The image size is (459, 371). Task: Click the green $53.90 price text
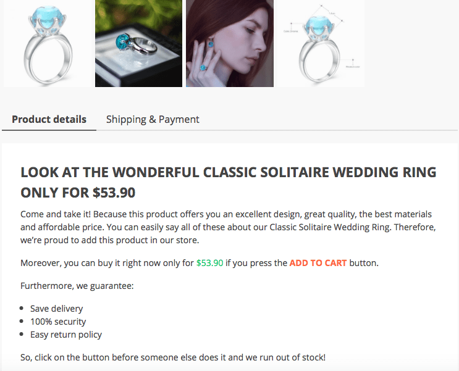(209, 263)
